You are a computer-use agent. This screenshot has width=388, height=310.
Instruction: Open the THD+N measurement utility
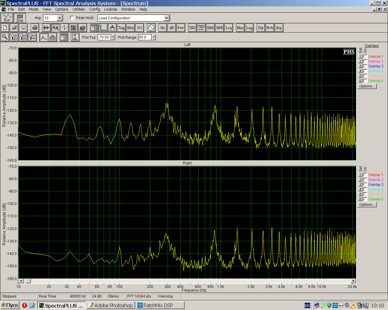pos(201,28)
